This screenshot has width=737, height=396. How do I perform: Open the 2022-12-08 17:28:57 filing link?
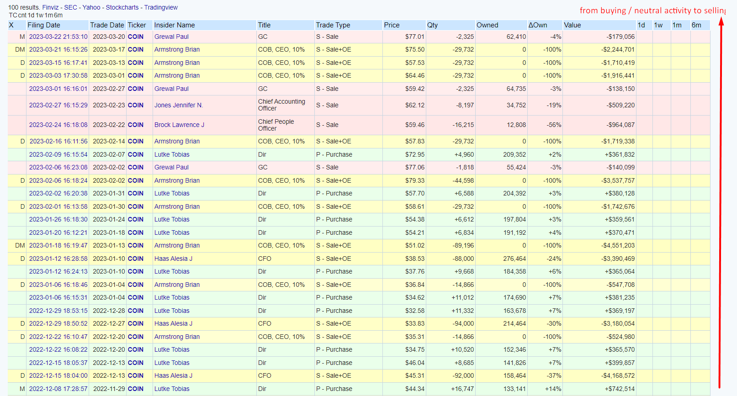58,389
